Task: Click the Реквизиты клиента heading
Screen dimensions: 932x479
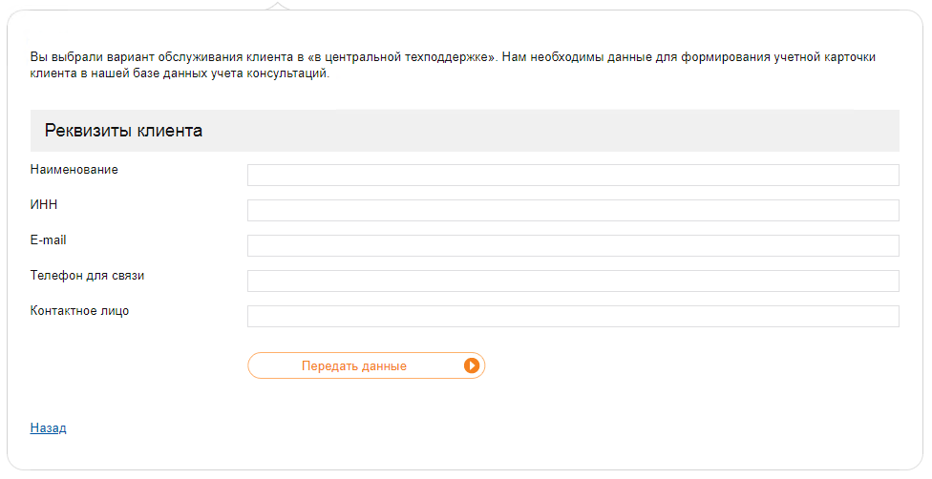Action: [123, 130]
